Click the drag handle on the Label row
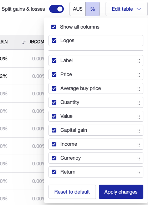Screen dimensions: 148x205 coord(139,61)
